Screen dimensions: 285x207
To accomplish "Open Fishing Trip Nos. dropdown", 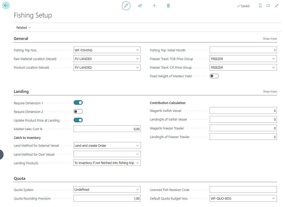I will [x=138, y=50].
